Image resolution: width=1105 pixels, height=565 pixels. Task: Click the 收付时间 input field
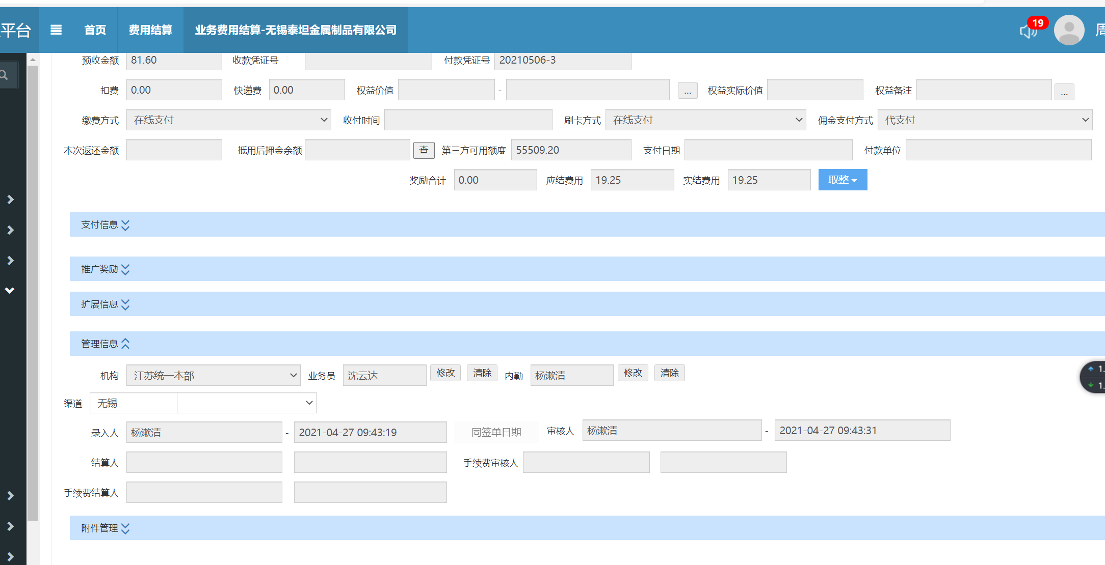[468, 120]
